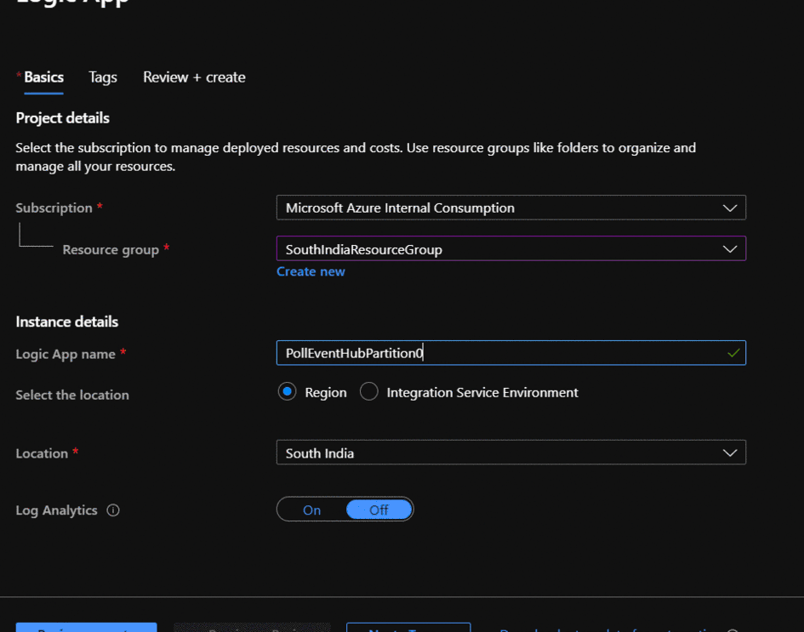This screenshot has width=804, height=632.
Task: Click the Create new resource group link
Action: tap(311, 271)
